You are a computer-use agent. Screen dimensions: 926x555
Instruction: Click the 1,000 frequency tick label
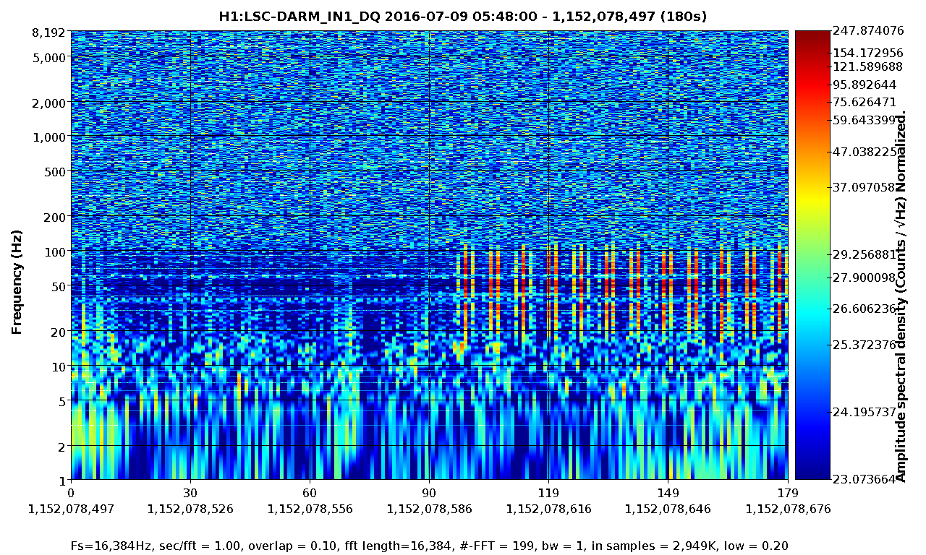(48, 137)
